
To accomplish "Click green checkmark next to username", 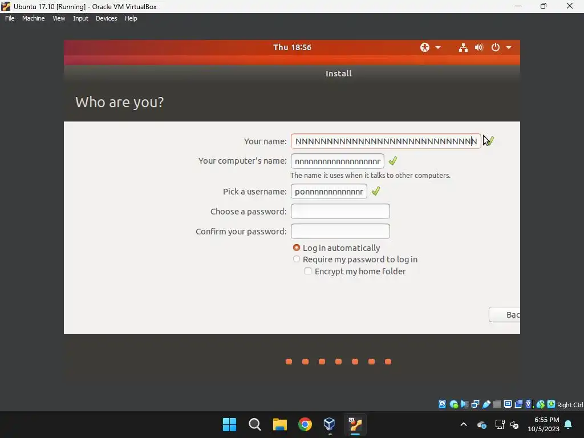I will click(376, 191).
